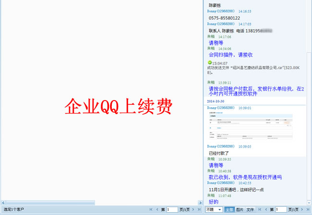Viewport: 312px width, 215px height.
Task: Click message 款已收到，软件是现在授权开通吗
Action: click(245, 177)
